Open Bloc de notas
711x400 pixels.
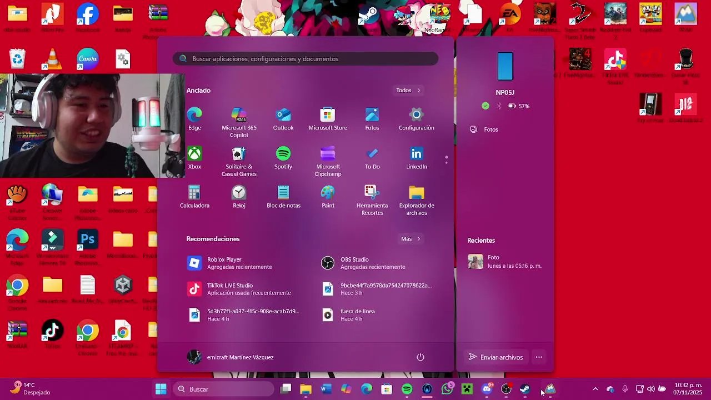click(x=283, y=197)
